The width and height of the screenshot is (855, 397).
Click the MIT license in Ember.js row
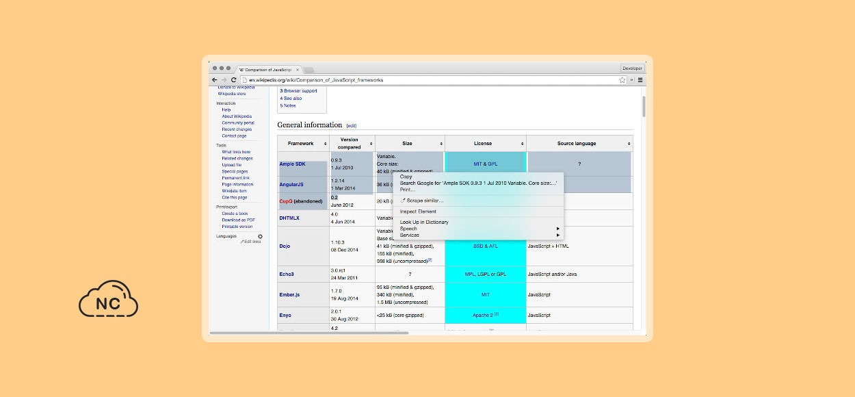click(486, 294)
